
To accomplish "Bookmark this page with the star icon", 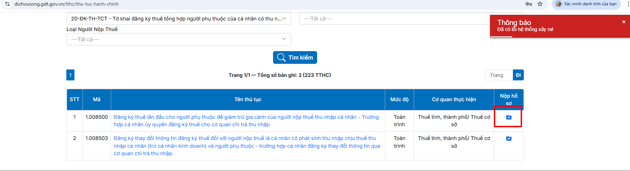I will click(x=540, y=4).
